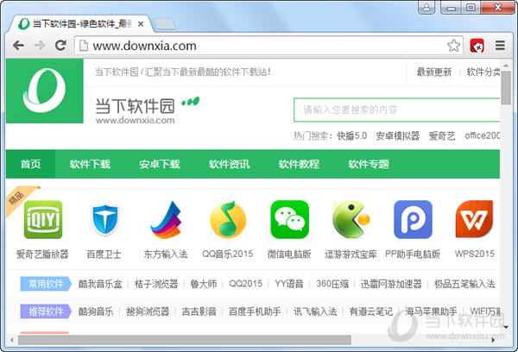Open the 桔子浏览器 link
The height and width of the screenshot is (352, 518).
pyautogui.click(x=156, y=284)
